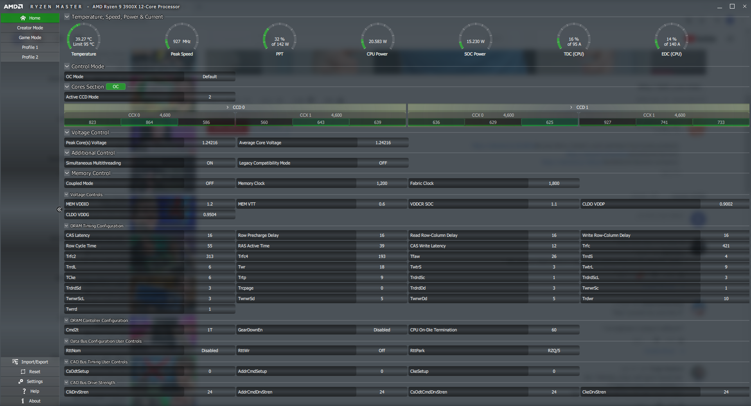Click the Help question mark icon
Image resolution: width=751 pixels, height=406 pixels.
coord(24,391)
